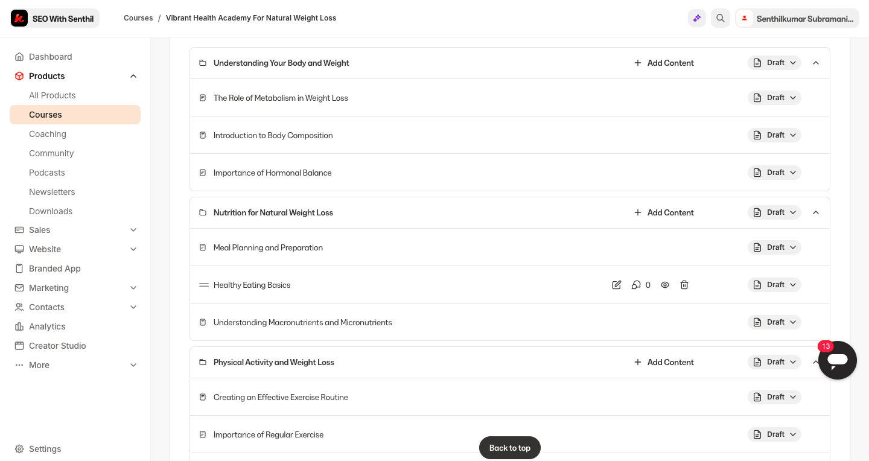Go to Analytics in the sidebar
The height and width of the screenshot is (461, 869).
click(47, 326)
